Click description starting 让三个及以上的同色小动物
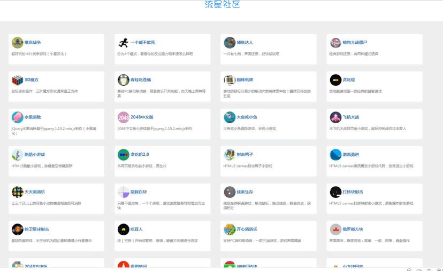The height and width of the screenshot is (271, 443). (x=47, y=203)
